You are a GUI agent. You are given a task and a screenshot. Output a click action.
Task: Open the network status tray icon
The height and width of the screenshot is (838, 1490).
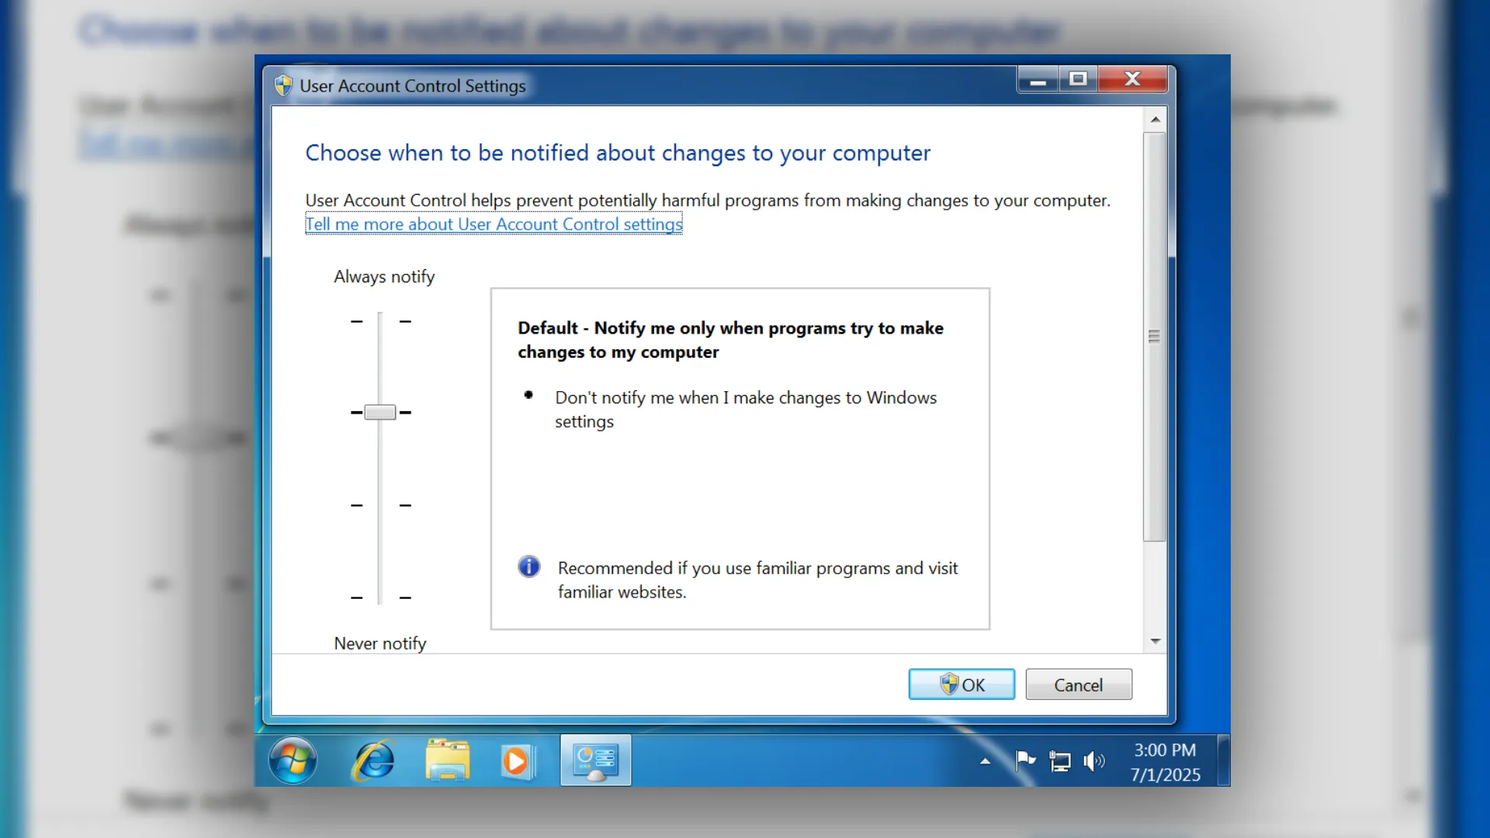(1059, 761)
